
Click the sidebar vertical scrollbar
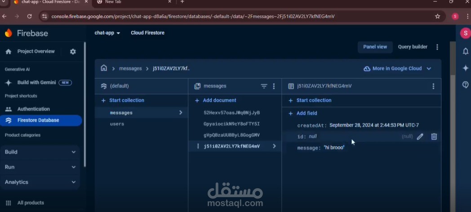[x=84, y=104]
